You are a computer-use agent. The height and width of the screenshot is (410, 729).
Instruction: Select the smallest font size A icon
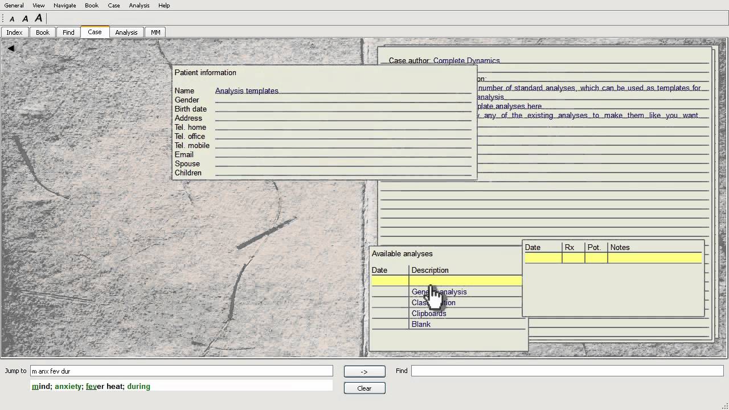(12, 19)
